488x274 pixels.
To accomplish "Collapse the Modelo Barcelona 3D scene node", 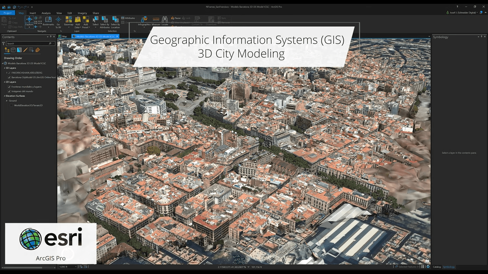I will pyautogui.click(x=2, y=63).
